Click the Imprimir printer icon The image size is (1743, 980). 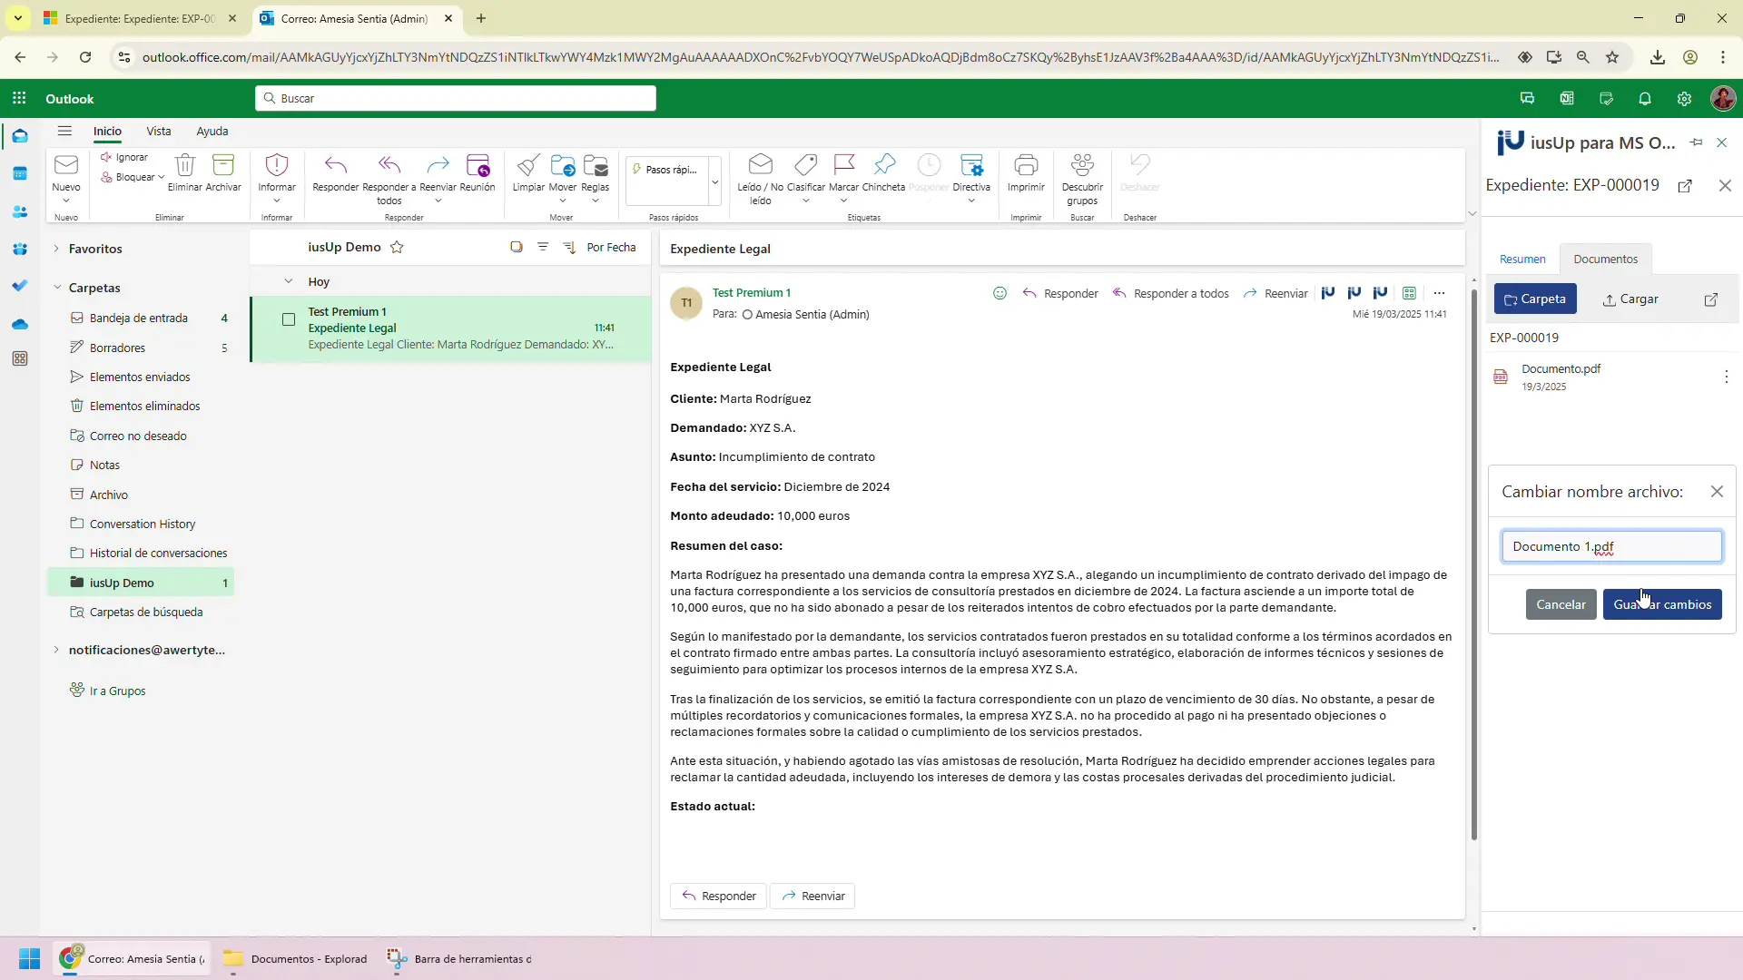(x=1026, y=166)
